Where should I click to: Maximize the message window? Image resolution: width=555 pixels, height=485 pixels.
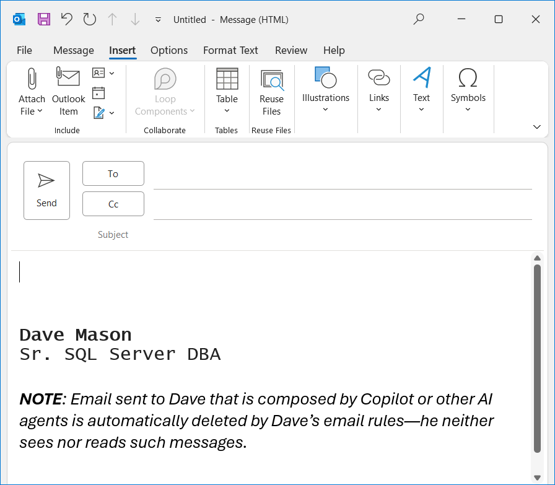499,19
